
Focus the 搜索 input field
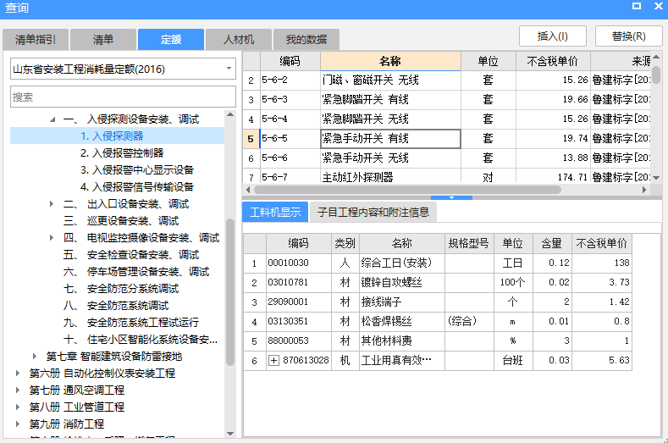(123, 97)
